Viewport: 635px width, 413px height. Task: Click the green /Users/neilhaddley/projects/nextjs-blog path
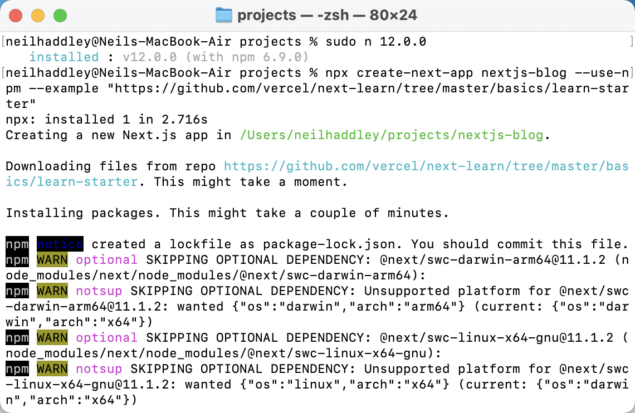392,135
